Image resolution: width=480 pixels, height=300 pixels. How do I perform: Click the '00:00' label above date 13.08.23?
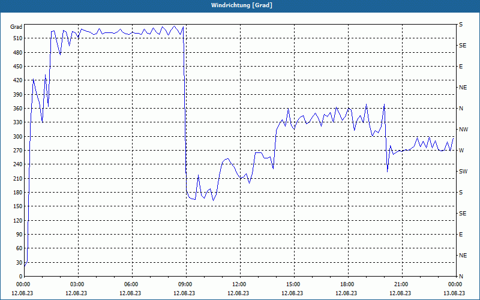tap(456, 284)
